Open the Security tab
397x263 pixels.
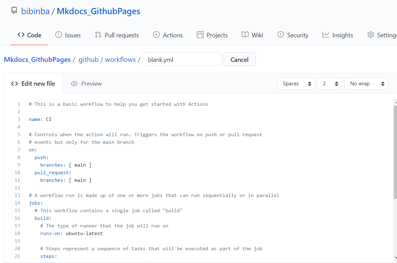click(x=293, y=35)
